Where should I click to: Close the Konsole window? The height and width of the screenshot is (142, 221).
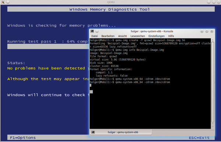click(x=212, y=31)
